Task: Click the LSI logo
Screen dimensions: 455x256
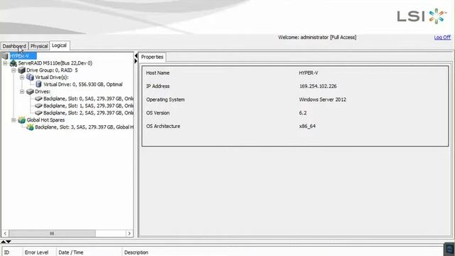Action: tap(422, 16)
